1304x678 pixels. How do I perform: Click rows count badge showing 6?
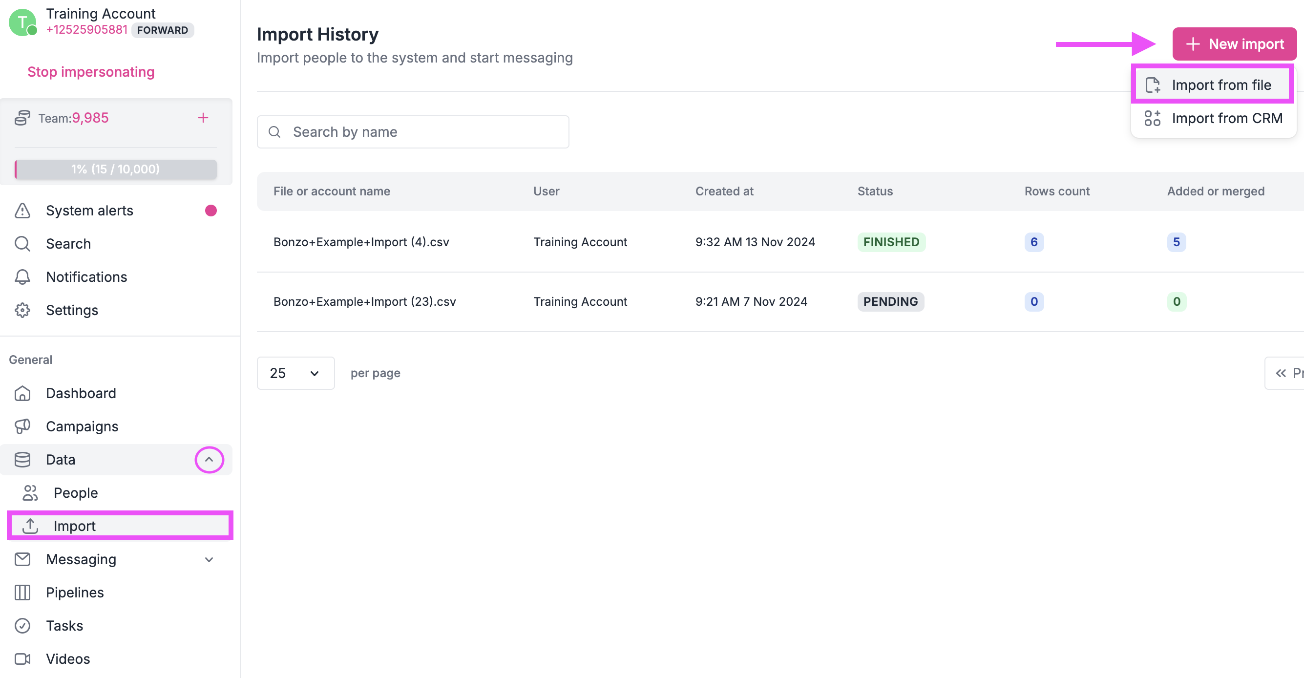[x=1034, y=242]
